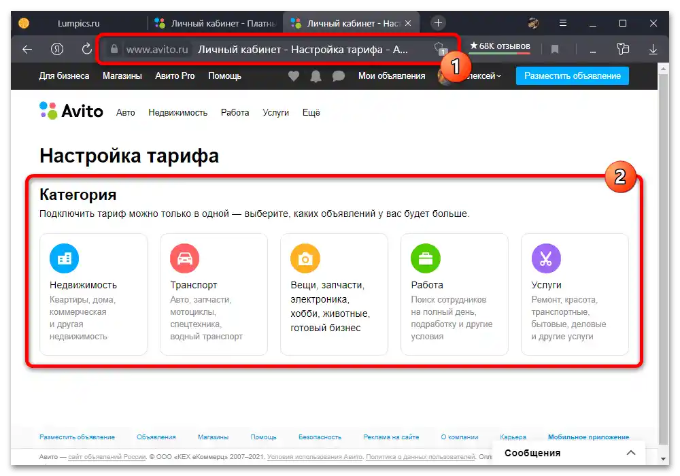Switch to the Lumpics.ru tab
The height and width of the screenshot is (476, 680).
tap(78, 23)
